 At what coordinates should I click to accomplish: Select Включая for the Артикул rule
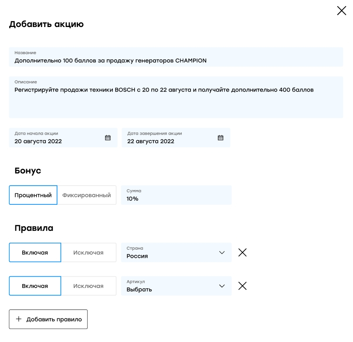pyautogui.click(x=35, y=286)
